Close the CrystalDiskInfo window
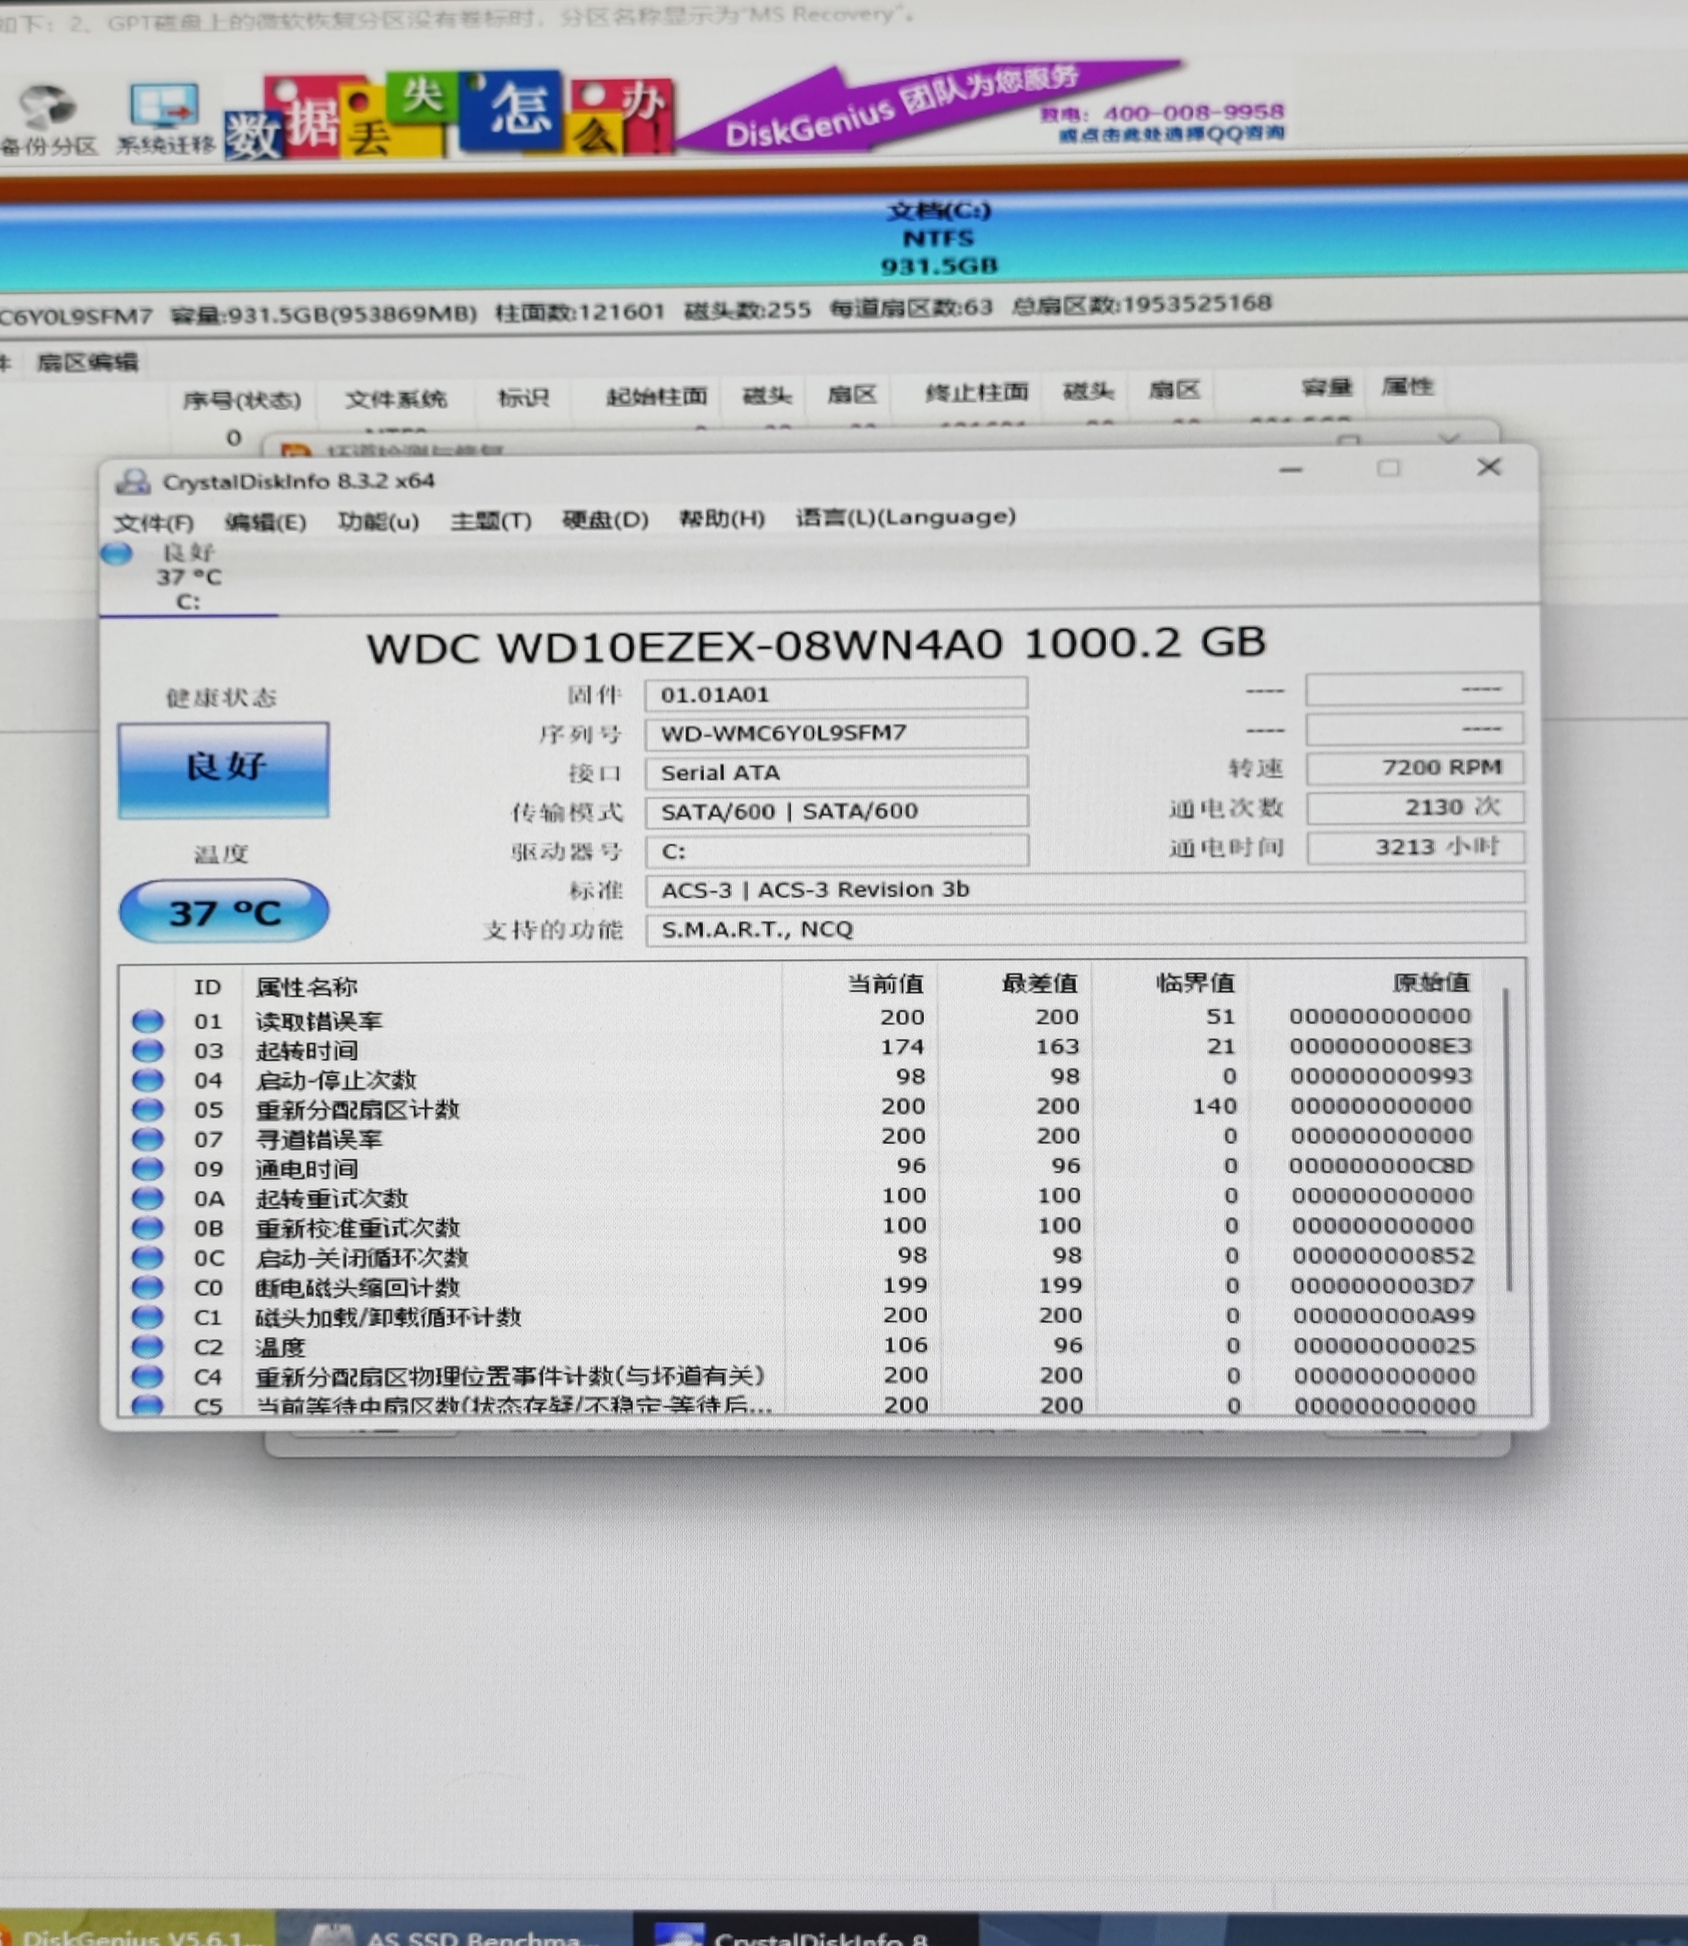The width and height of the screenshot is (1688, 1946). click(x=1488, y=467)
